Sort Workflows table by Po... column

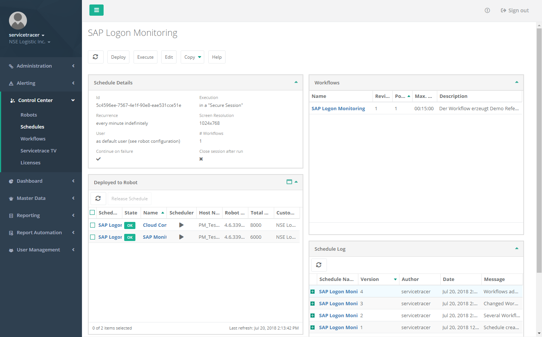click(x=402, y=96)
